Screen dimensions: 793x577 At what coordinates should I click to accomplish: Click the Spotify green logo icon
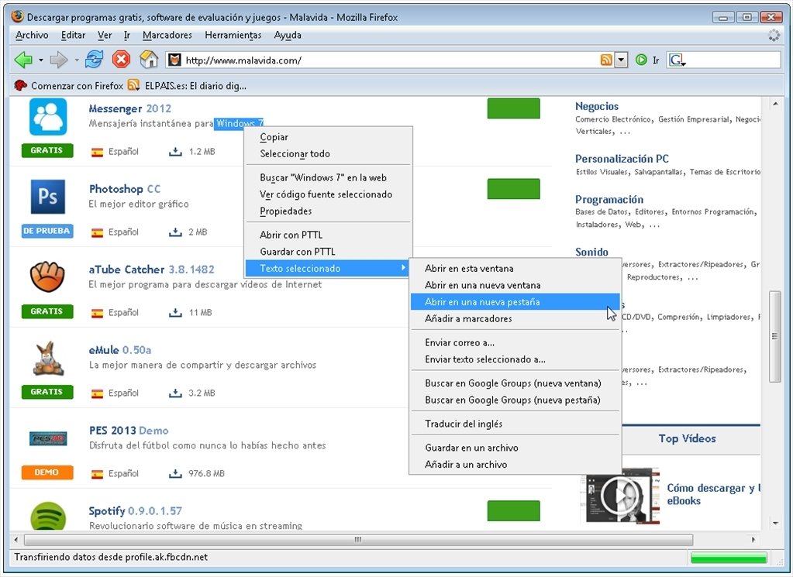point(48,517)
